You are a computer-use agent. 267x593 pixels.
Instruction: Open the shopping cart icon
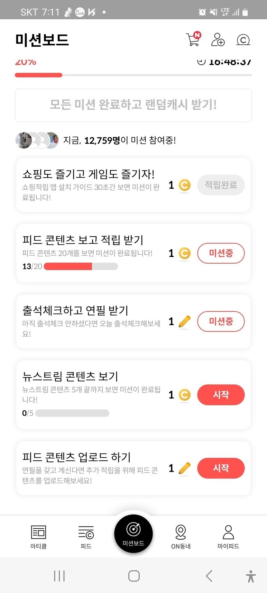193,40
